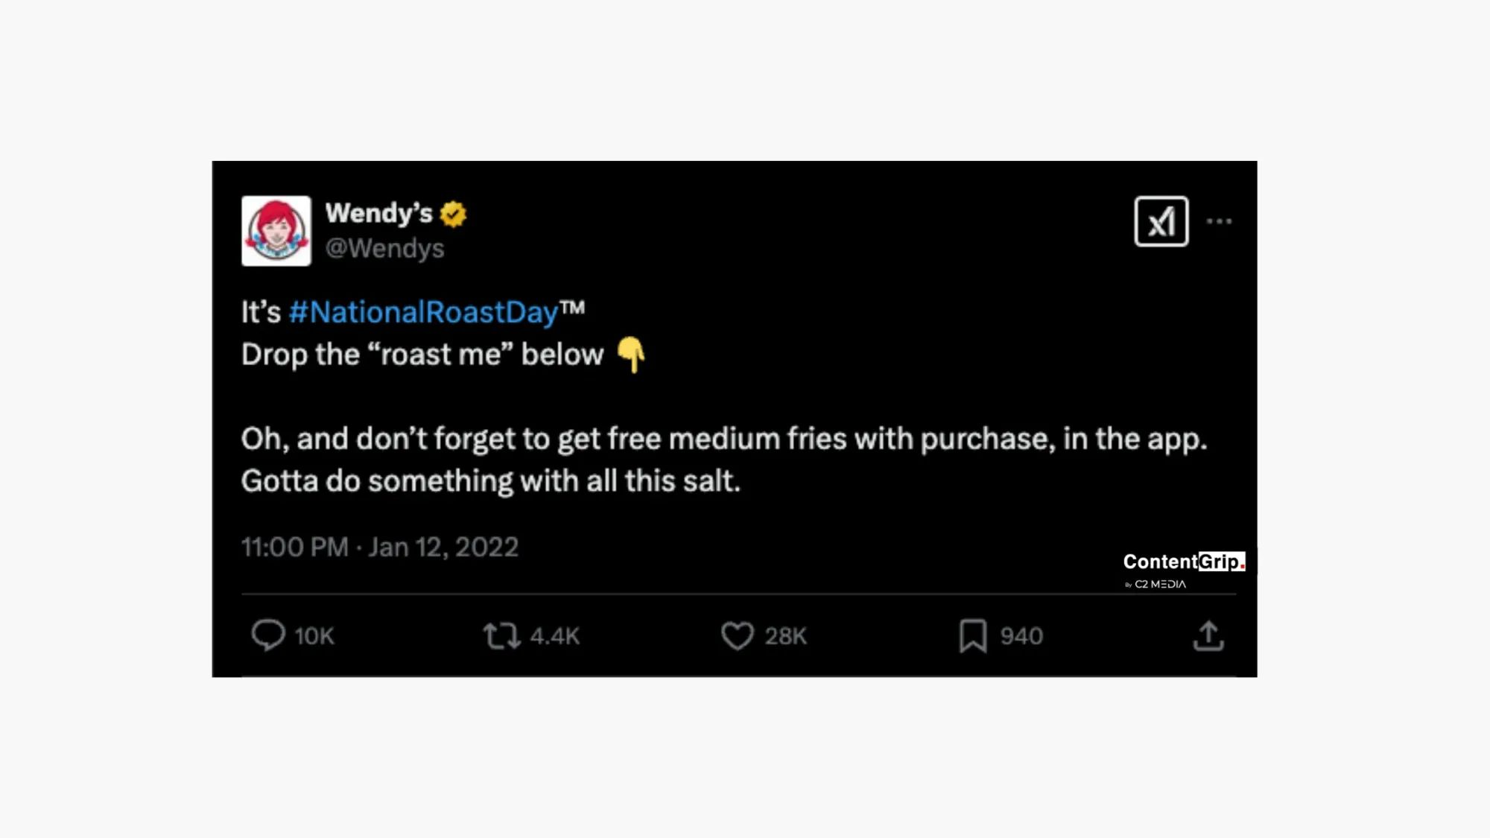
Task: Click the @Wendys handle
Action: coord(384,249)
